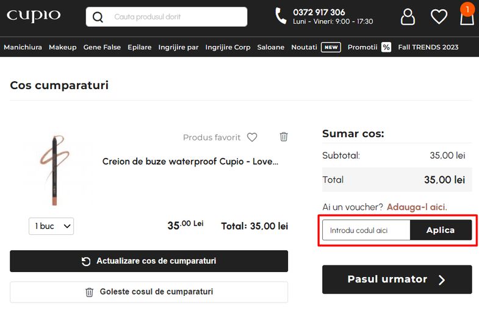The height and width of the screenshot is (327, 479).
Task: Open the Ingrijire Corp menu
Action: tap(228, 48)
